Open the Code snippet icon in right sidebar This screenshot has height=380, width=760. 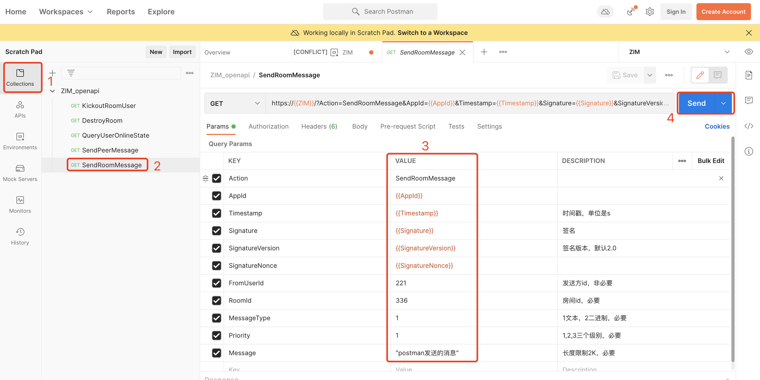749,126
